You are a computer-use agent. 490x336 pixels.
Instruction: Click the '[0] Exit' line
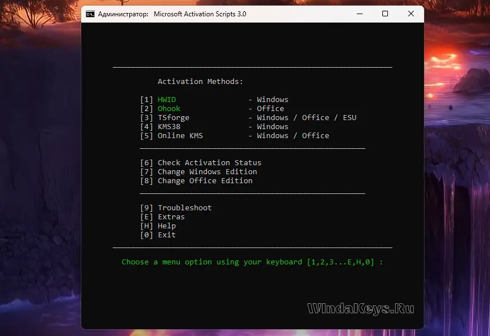point(158,235)
